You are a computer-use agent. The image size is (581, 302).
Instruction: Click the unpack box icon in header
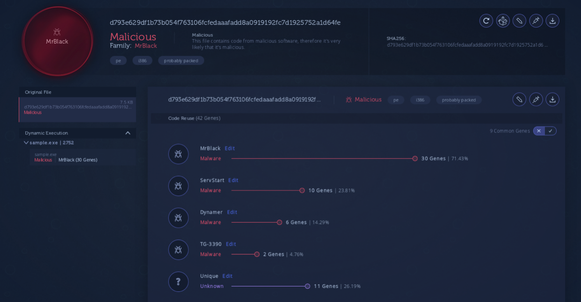coord(503,21)
